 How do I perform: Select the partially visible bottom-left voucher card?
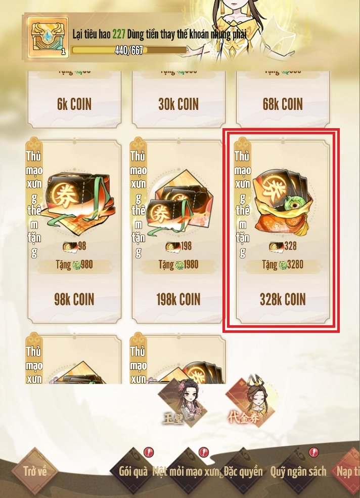click(74, 358)
